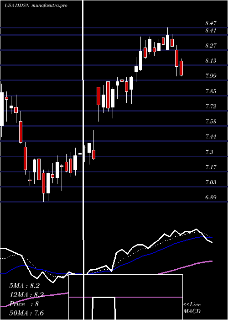
Task: Click the last red candlestick on the chart
Action: [x=181, y=68]
